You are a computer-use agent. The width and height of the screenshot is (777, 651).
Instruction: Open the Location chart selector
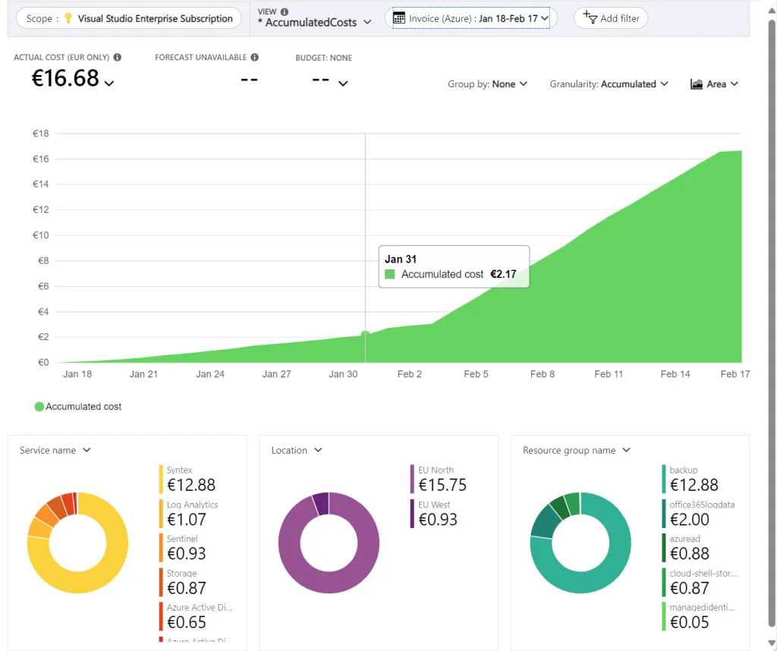click(x=297, y=450)
